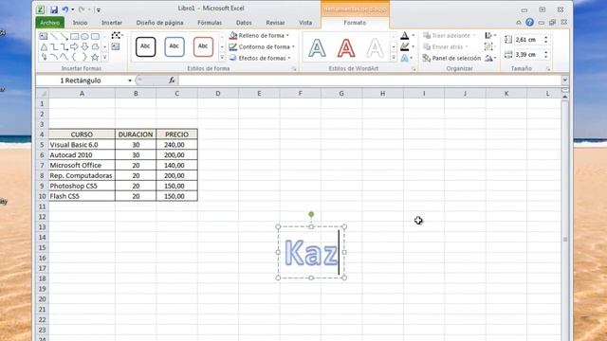
Task: Open Relleno de forma fill menu
Action: (259, 36)
